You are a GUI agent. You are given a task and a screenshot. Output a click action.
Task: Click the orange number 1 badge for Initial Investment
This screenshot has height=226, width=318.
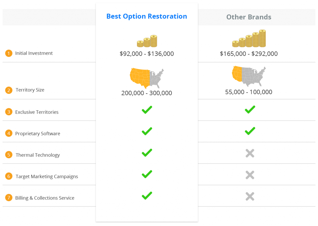[x=9, y=53]
